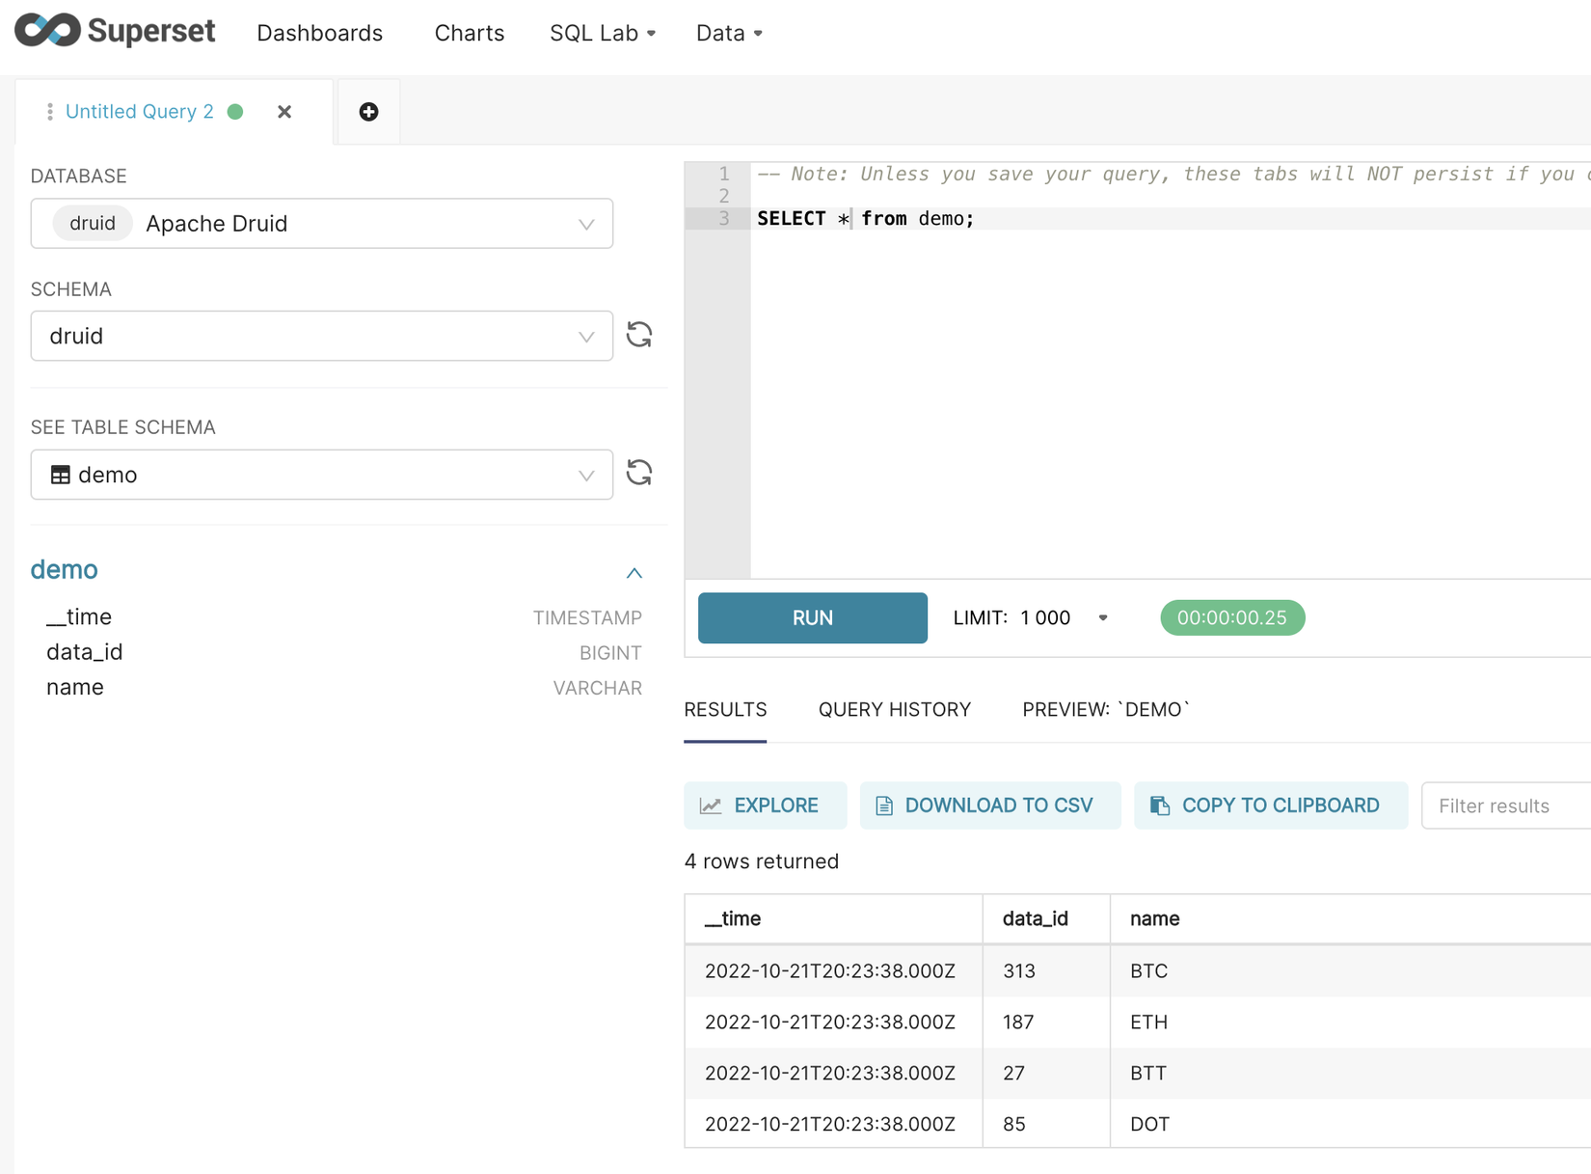Click the timestamp in the ETH row
The height and width of the screenshot is (1174, 1591).
click(x=830, y=1023)
